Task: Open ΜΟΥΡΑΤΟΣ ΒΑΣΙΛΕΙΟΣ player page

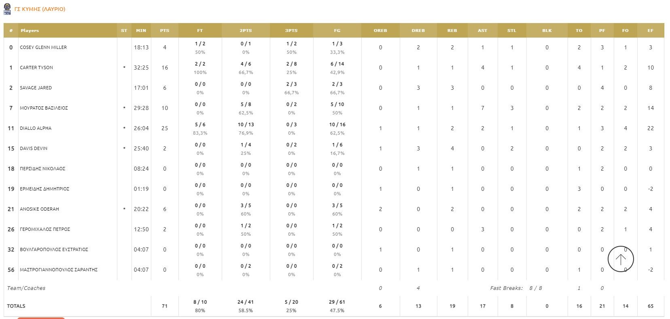Action: tap(44, 108)
